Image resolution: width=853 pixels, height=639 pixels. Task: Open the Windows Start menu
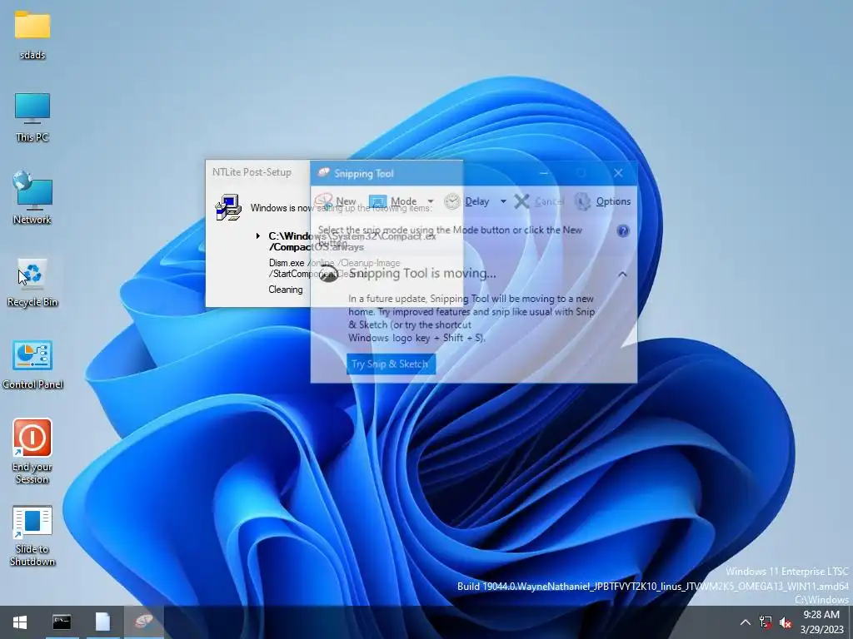click(20, 622)
